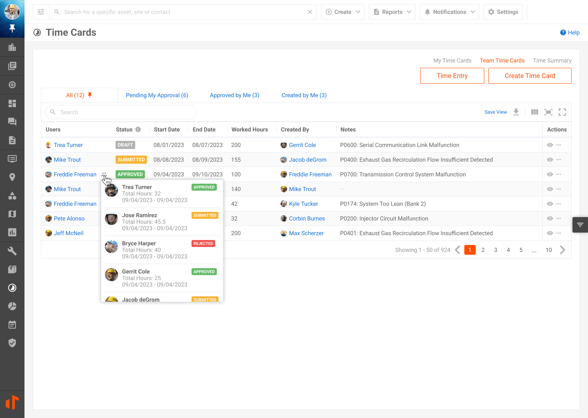Click the location pin icon in sidebar

tap(12, 177)
